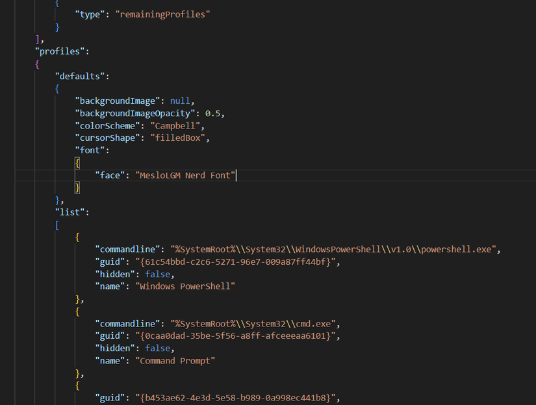Viewport: 536px width, 405px height.
Task: Place cursor after "MesloLGM Nerd Font" value
Action: [x=236, y=175]
